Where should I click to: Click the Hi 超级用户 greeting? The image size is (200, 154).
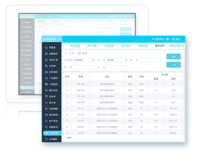[158, 39]
